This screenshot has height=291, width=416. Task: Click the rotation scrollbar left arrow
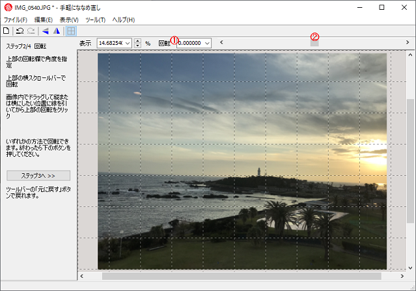(221, 43)
